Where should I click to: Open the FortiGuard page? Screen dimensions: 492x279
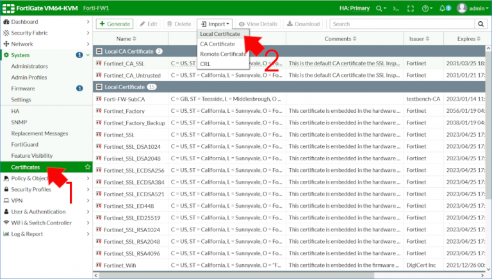pos(25,144)
